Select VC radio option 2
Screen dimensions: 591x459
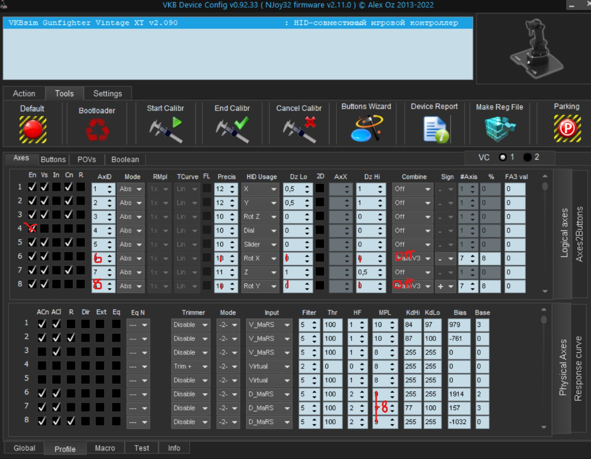pos(527,157)
